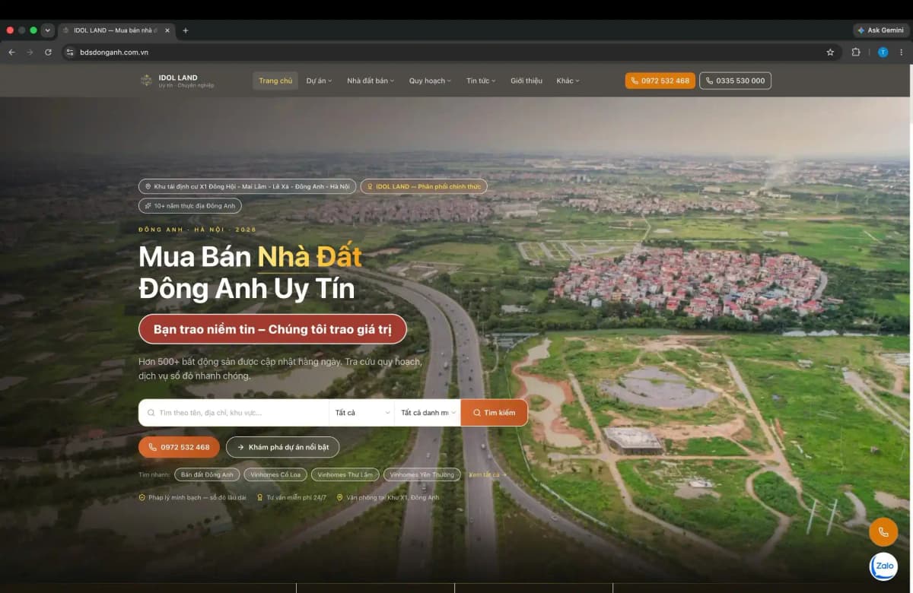Open the Giới thiệu page
The height and width of the screenshot is (593, 913).
(526, 81)
